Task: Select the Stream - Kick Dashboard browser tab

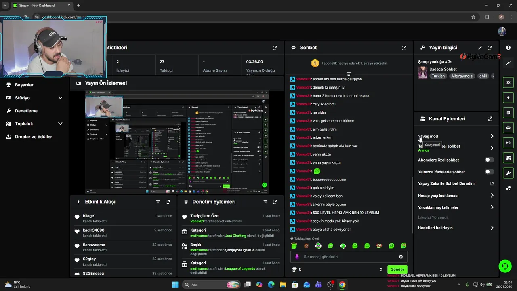Action: (x=41, y=6)
